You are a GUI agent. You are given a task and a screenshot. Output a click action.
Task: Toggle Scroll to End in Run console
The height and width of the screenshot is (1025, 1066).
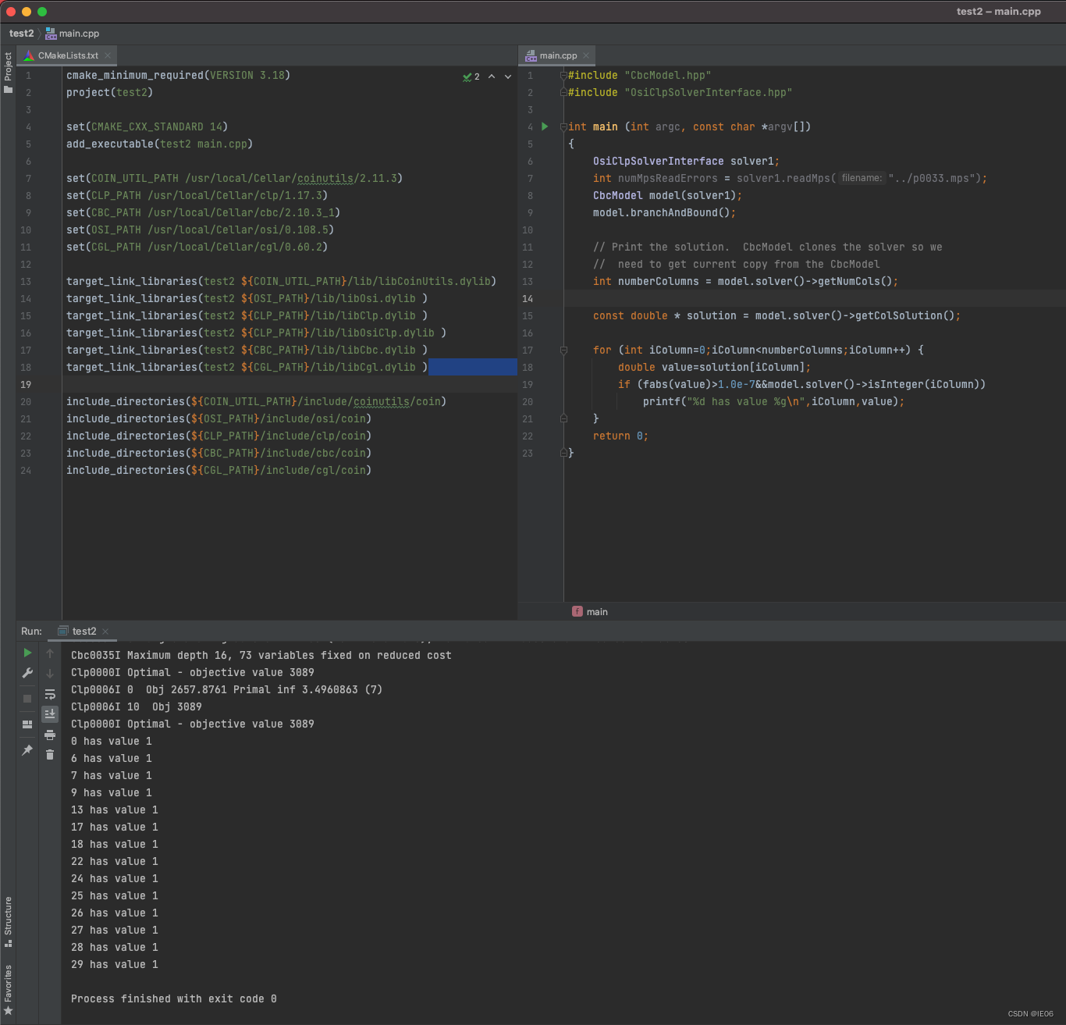(50, 714)
